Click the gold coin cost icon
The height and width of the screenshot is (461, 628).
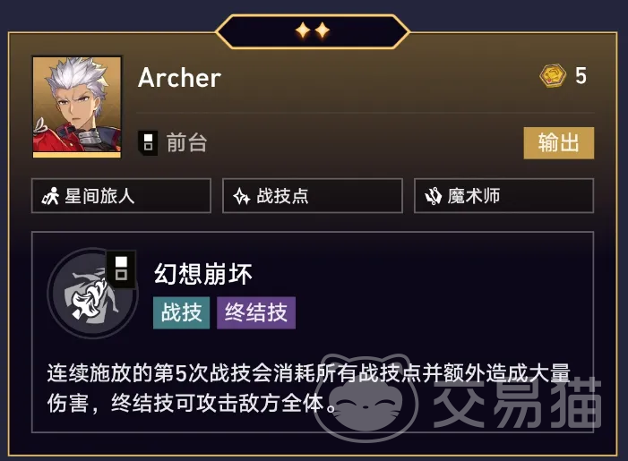click(553, 75)
